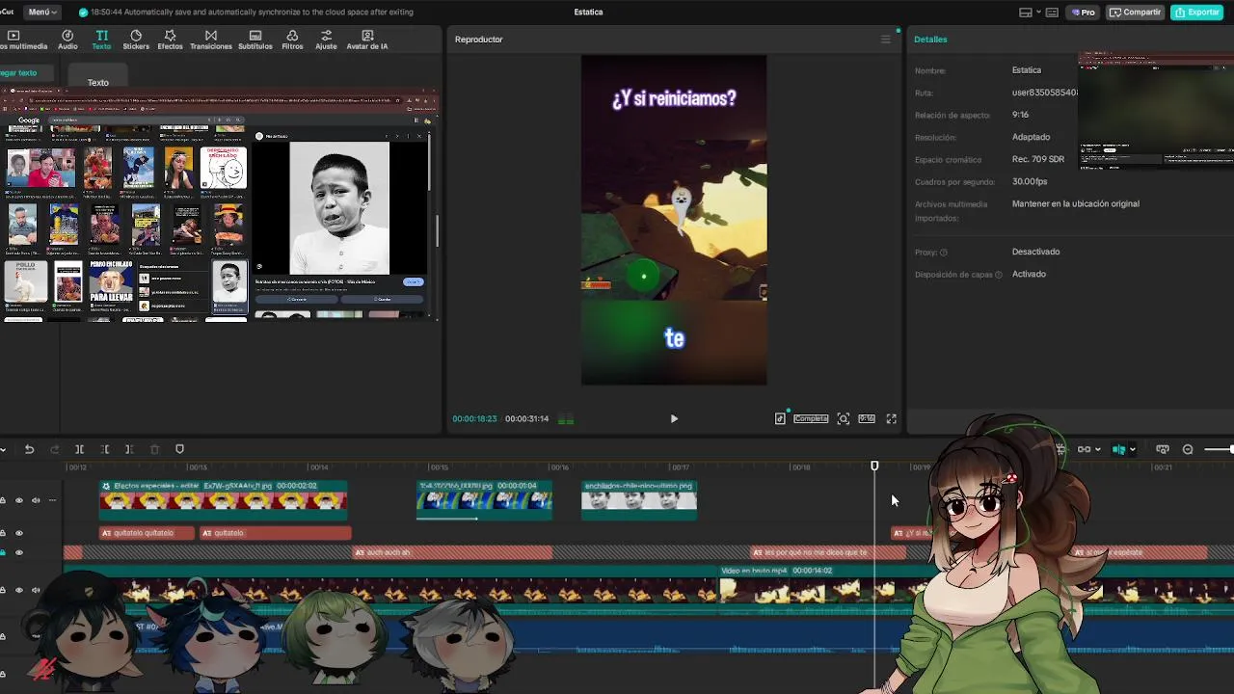Split clip at playhead
The image size is (1234, 694).
pos(79,449)
